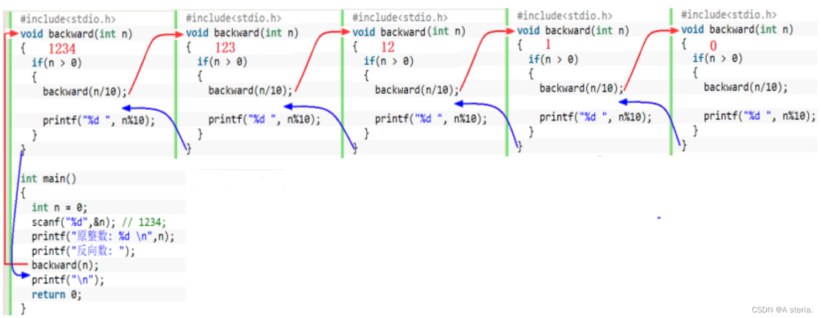Select backward(n/10); in the 12 copy
This screenshot has height=318, width=821.
[418, 90]
